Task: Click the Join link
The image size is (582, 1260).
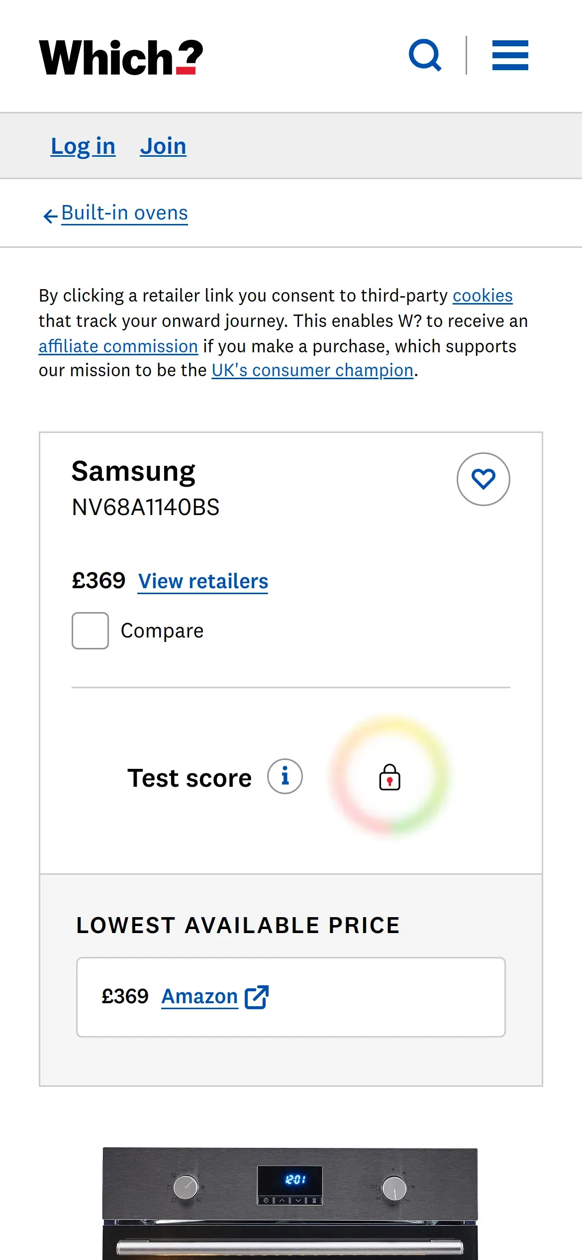Action: 163,146
